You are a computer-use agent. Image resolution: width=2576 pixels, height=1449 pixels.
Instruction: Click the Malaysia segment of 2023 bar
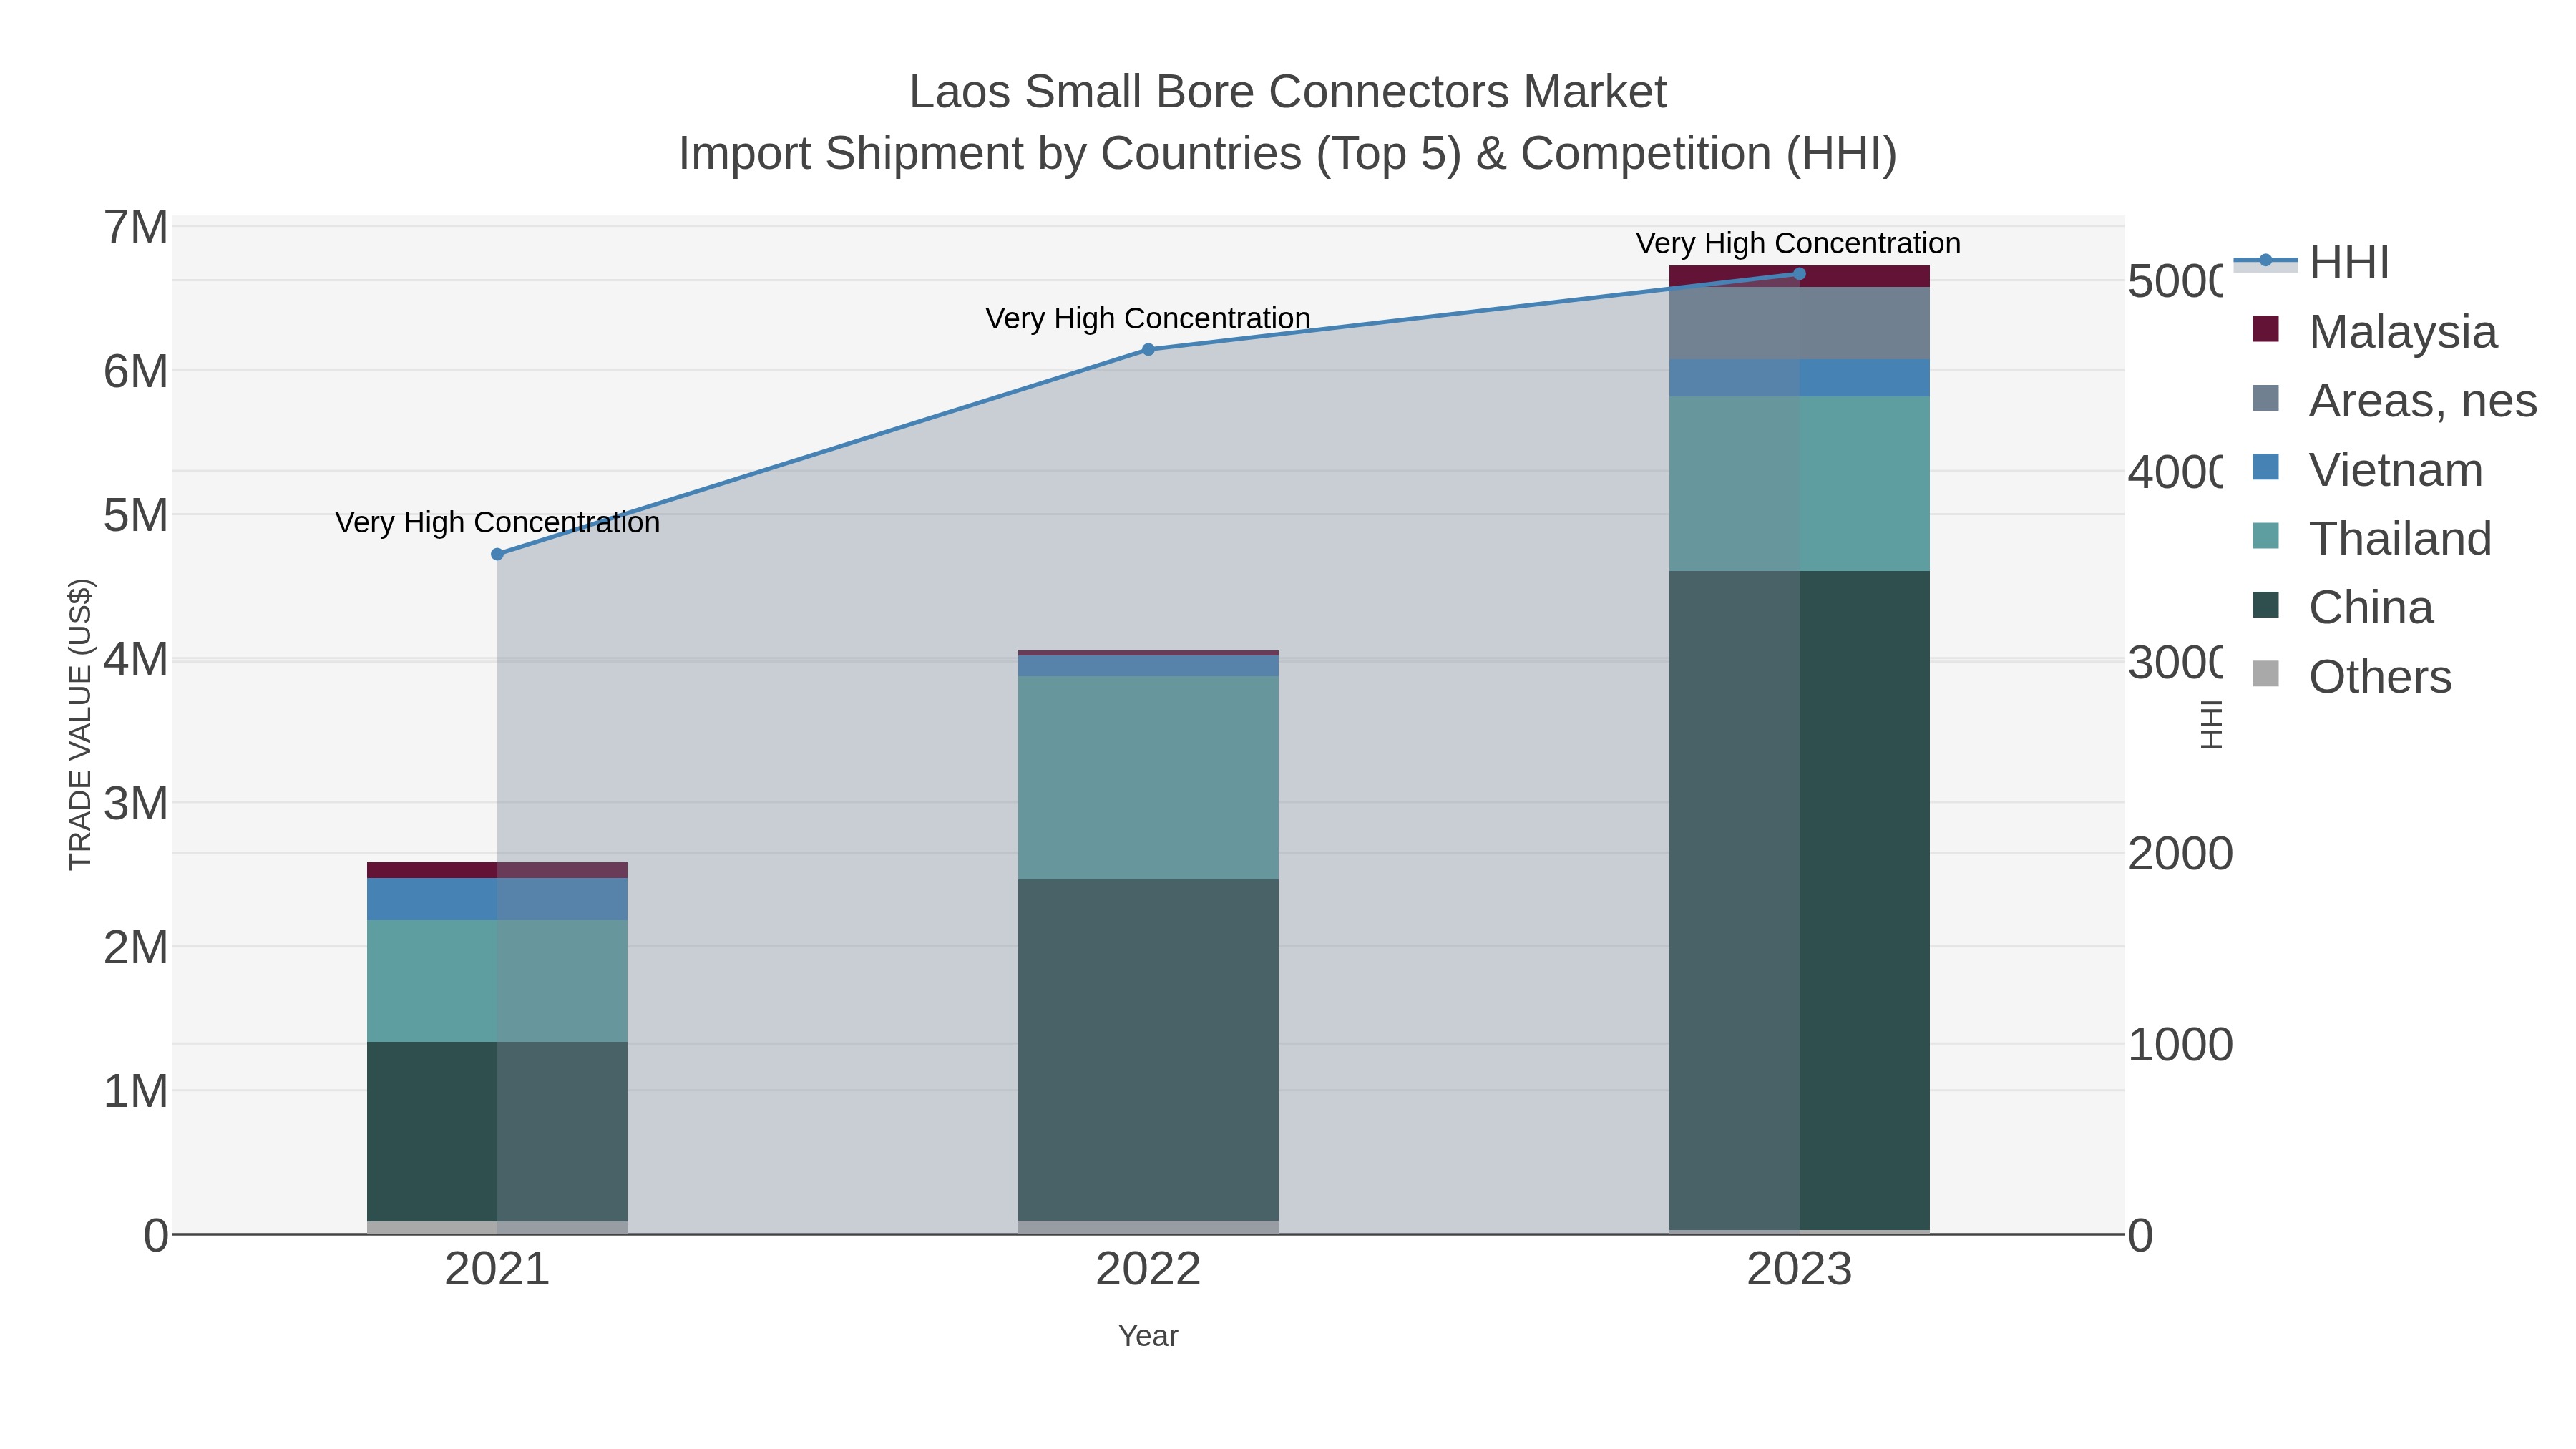click(1799, 276)
